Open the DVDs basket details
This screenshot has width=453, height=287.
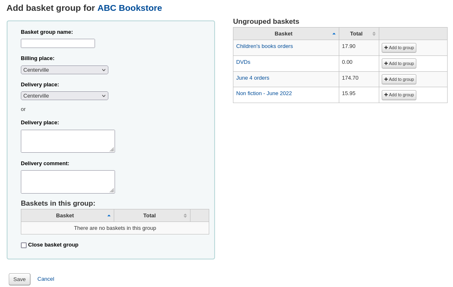coord(243,62)
